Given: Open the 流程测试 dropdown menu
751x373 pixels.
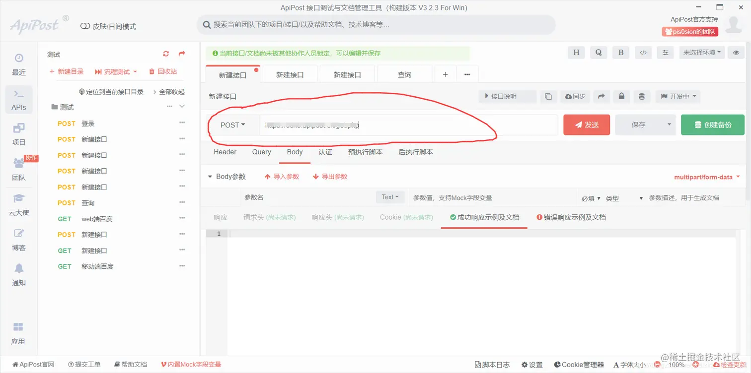Looking at the screenshot, I should pos(116,71).
